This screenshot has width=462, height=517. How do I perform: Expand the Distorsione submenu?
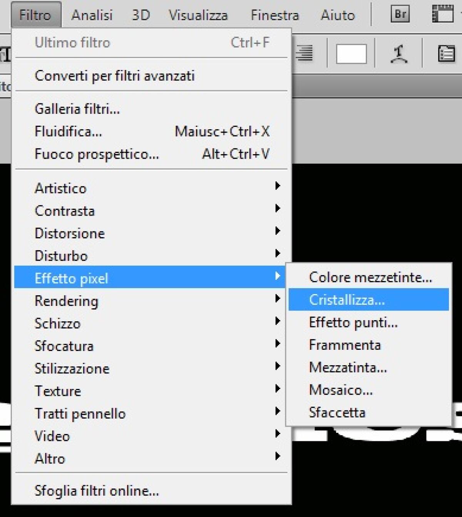[x=151, y=233]
